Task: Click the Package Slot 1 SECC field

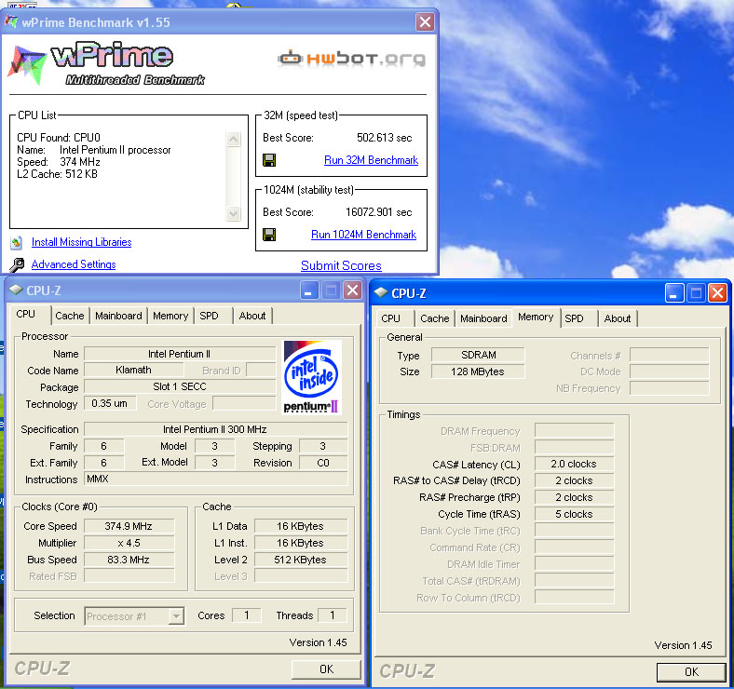Action: pyautogui.click(x=180, y=386)
